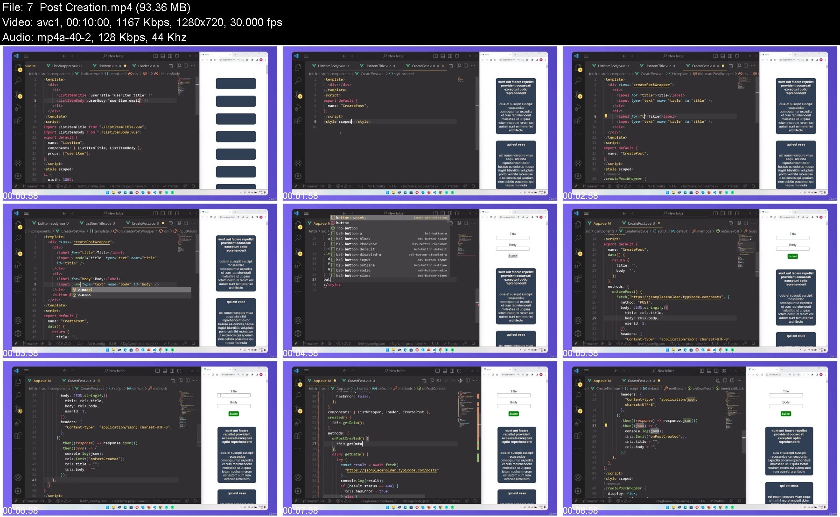Open video thumbnail at 00:02:58
Image resolution: width=840 pixels, height=517 pixels.
click(x=700, y=123)
